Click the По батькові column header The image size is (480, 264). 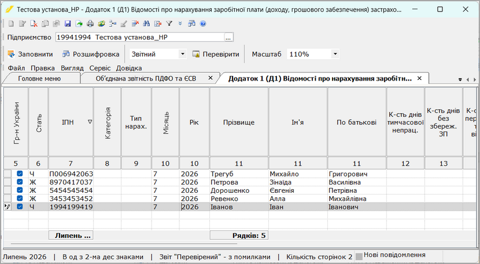coord(357,122)
